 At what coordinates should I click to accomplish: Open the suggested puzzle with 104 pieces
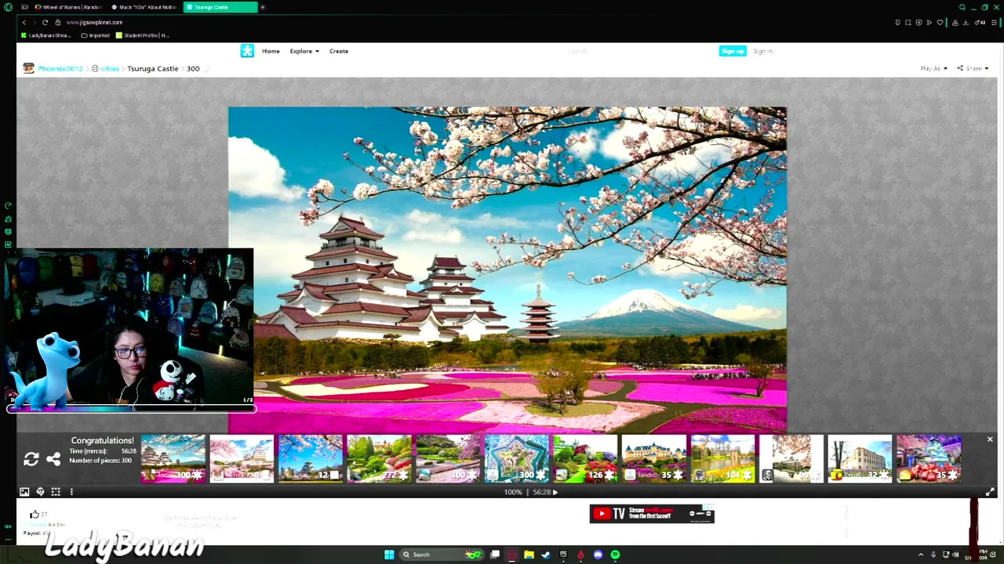[722, 458]
